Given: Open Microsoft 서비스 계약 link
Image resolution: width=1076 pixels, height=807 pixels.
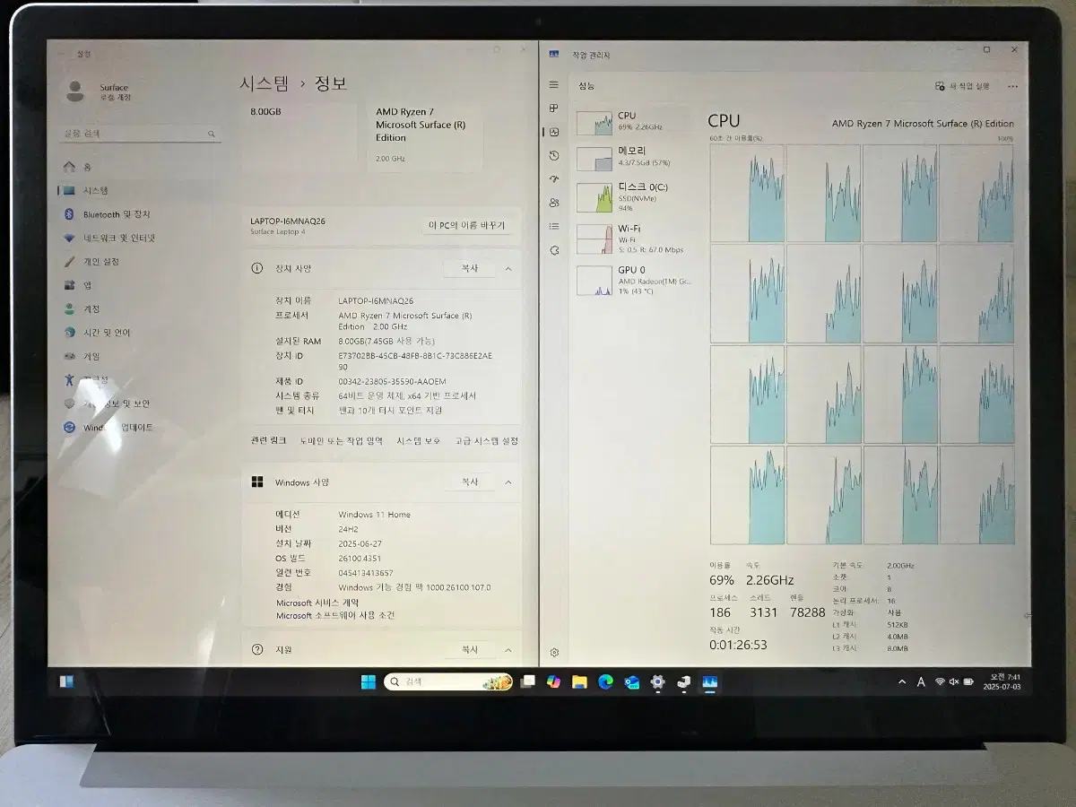Looking at the screenshot, I should tap(317, 603).
